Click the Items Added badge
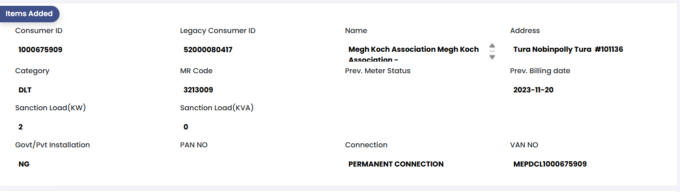680x192 pixels. (29, 14)
